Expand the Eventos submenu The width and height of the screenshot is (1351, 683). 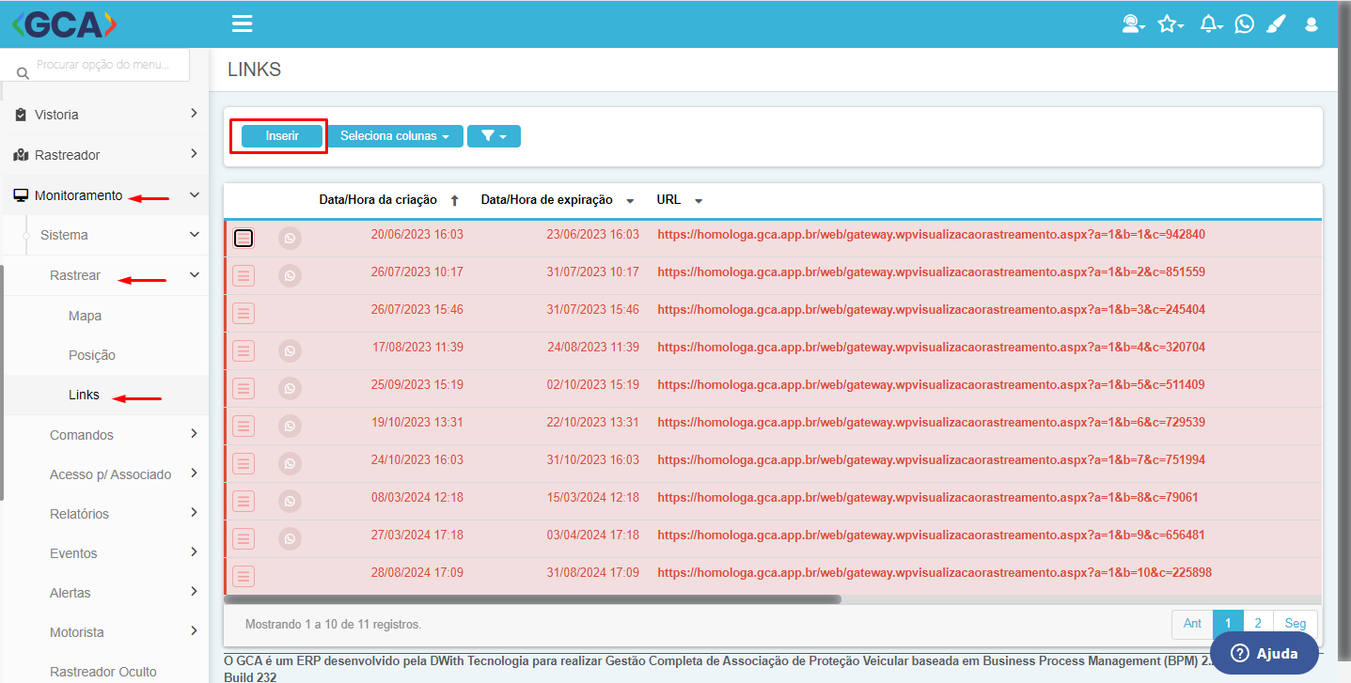click(104, 553)
